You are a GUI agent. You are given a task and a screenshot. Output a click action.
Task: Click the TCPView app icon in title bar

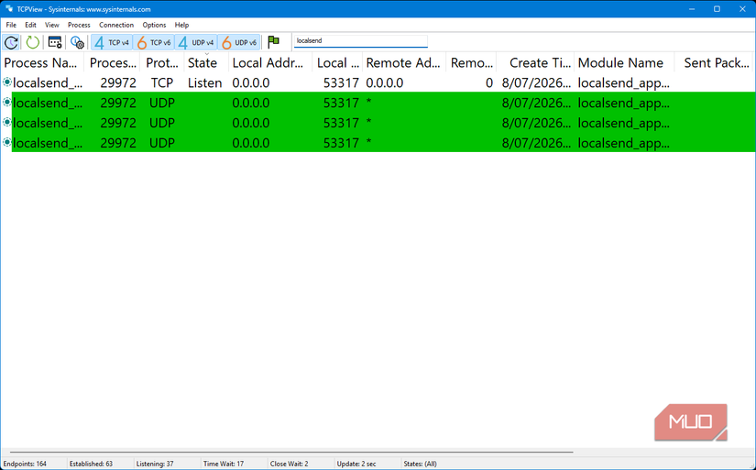coord(8,8)
